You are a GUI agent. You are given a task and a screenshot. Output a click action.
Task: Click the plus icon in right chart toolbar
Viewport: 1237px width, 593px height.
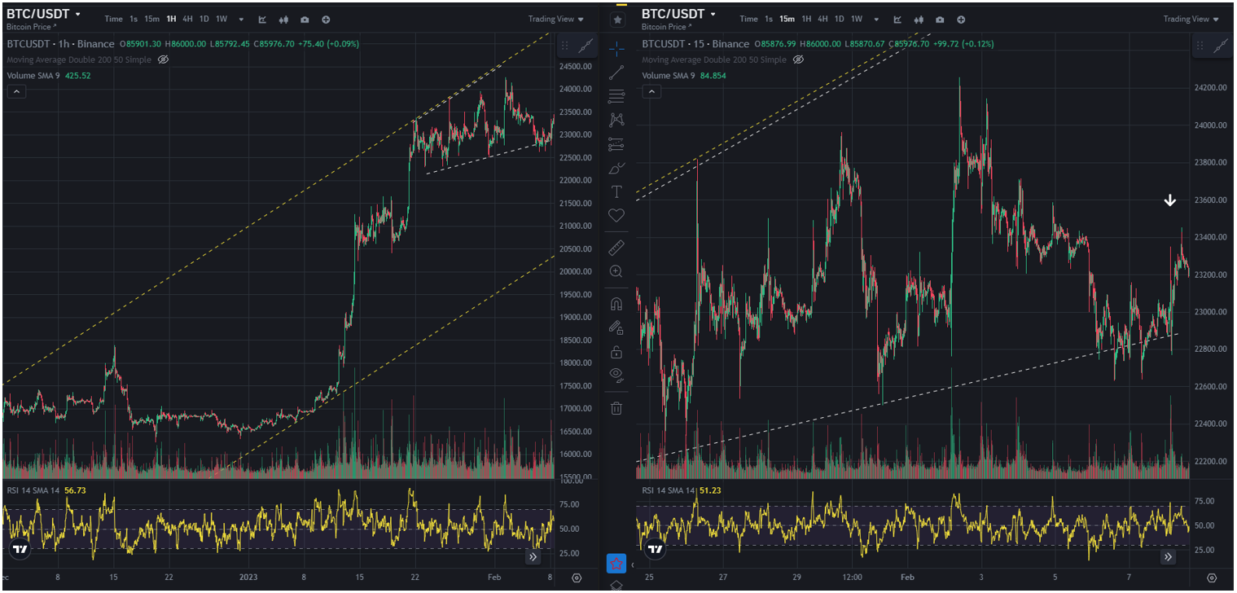961,19
